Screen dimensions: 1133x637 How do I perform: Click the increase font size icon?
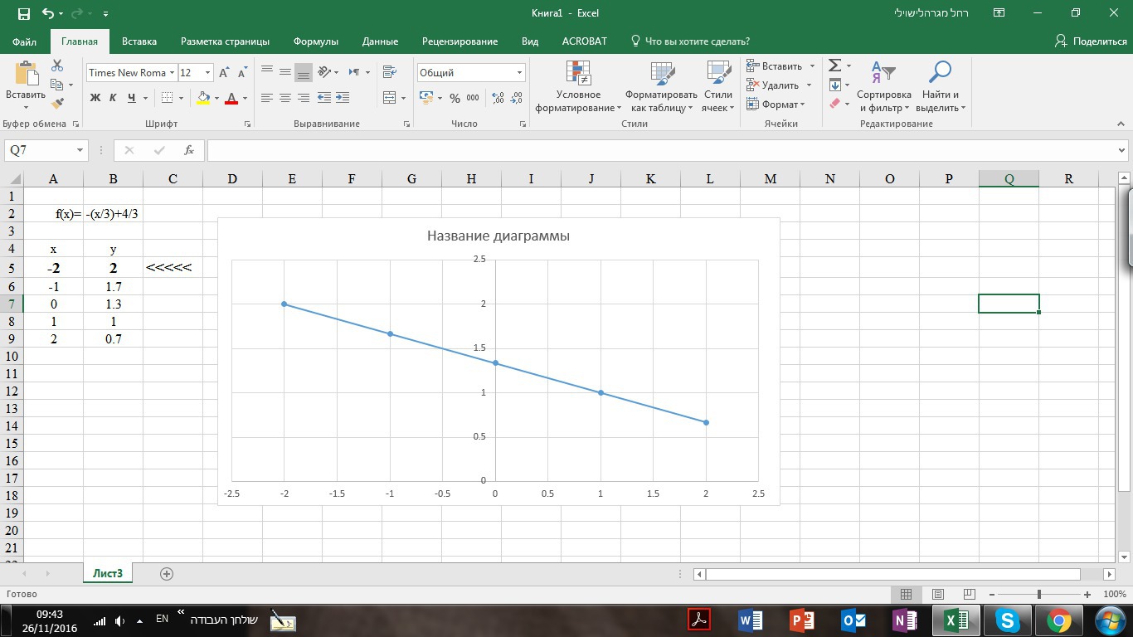pyautogui.click(x=224, y=73)
